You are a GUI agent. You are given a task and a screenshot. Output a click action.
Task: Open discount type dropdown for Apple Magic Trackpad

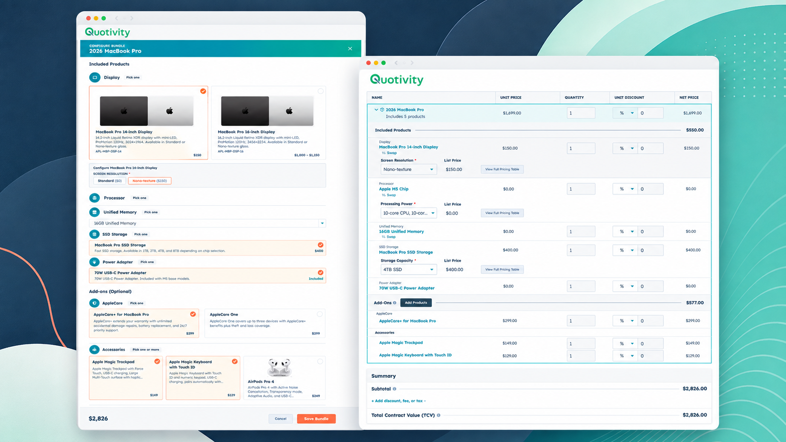[625, 343]
